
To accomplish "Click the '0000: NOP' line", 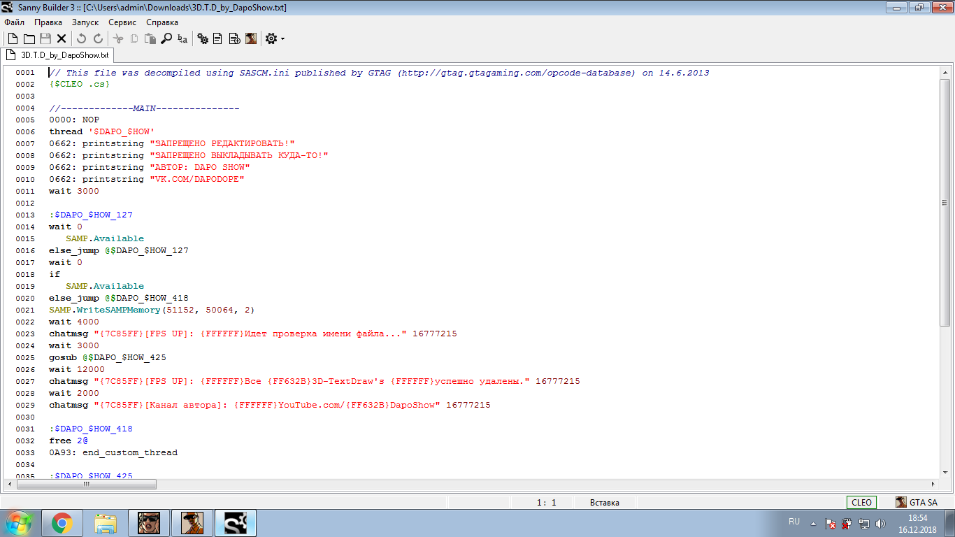I will (74, 120).
